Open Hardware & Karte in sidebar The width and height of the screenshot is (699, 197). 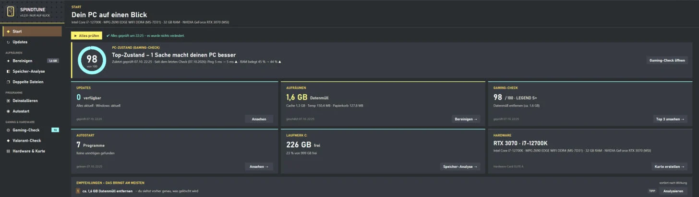point(32,151)
